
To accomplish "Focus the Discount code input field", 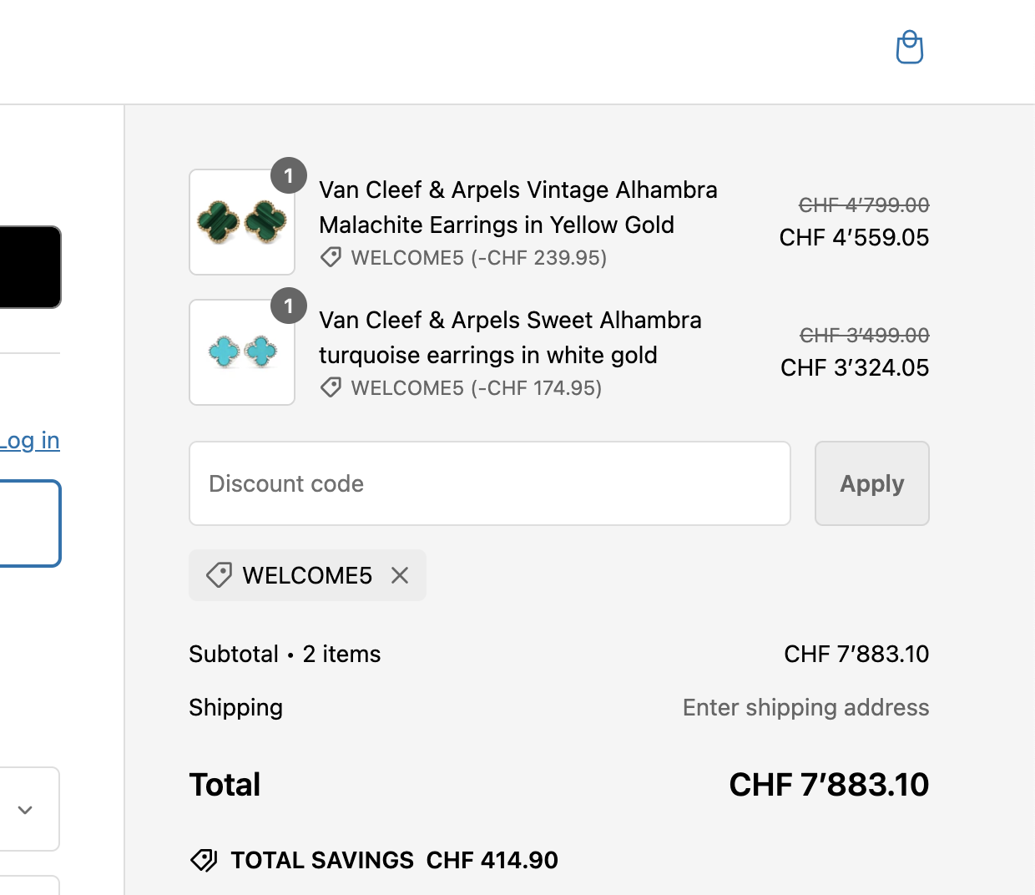I will click(x=489, y=483).
